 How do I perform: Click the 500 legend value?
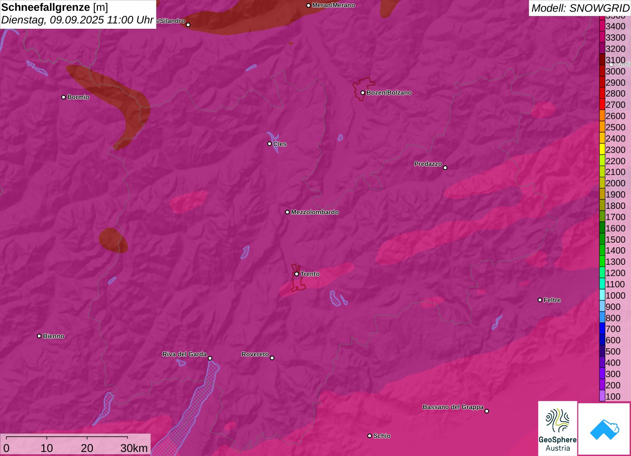click(613, 351)
